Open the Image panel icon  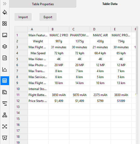pos(5,35)
